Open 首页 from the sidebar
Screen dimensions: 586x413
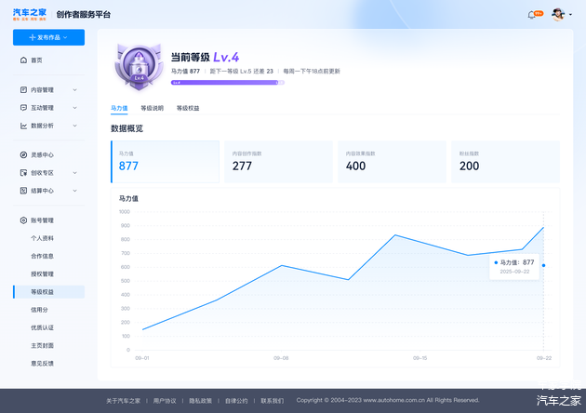pos(36,60)
